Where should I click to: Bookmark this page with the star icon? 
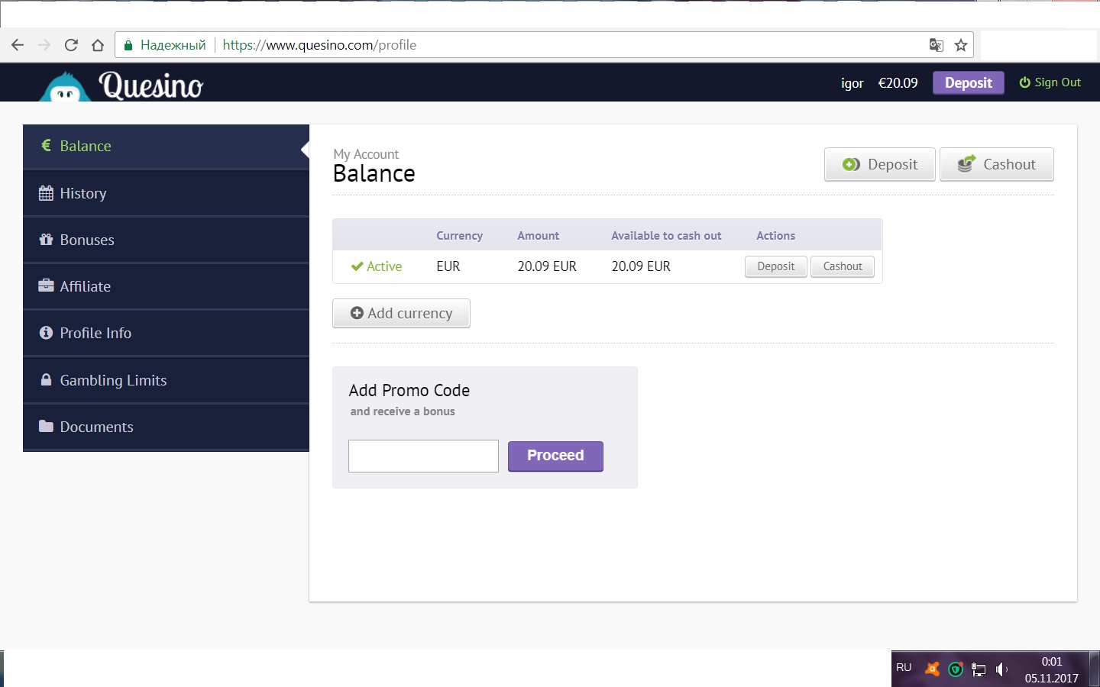(x=961, y=45)
